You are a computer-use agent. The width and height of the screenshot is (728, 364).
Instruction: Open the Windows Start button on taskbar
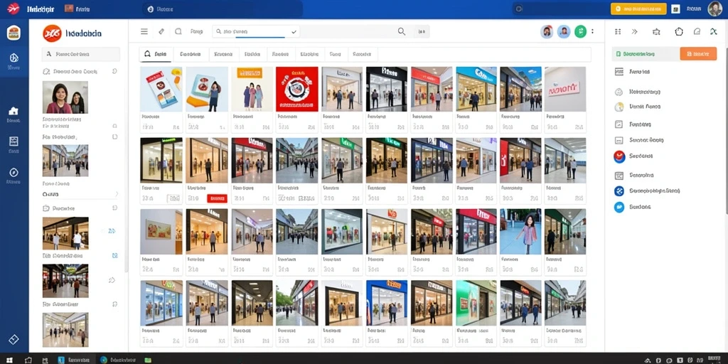point(9,360)
